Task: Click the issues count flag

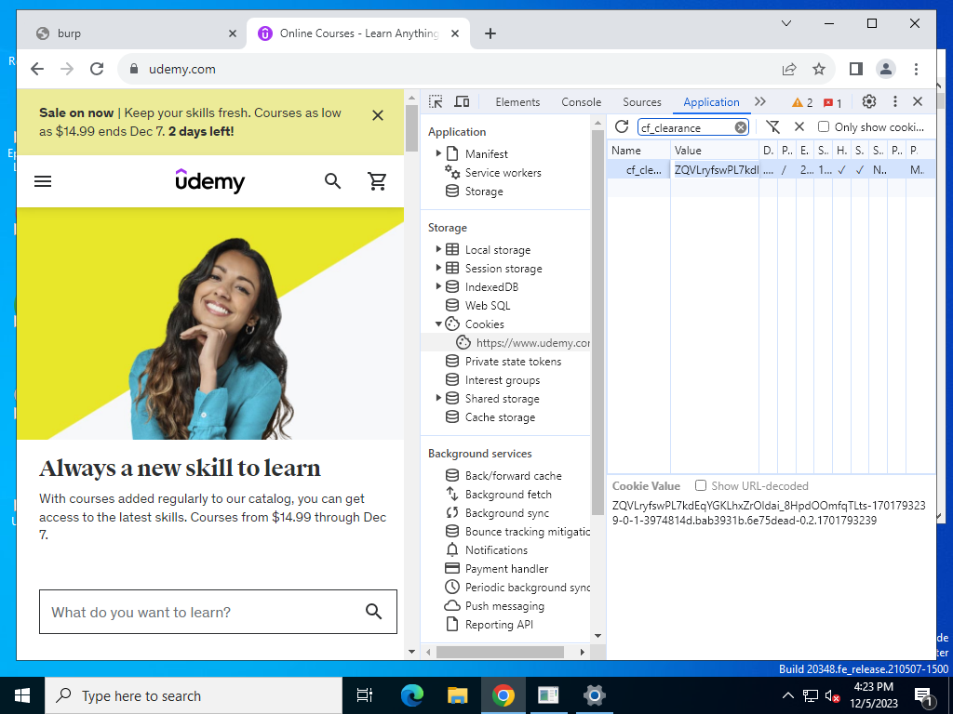Action: [x=832, y=102]
